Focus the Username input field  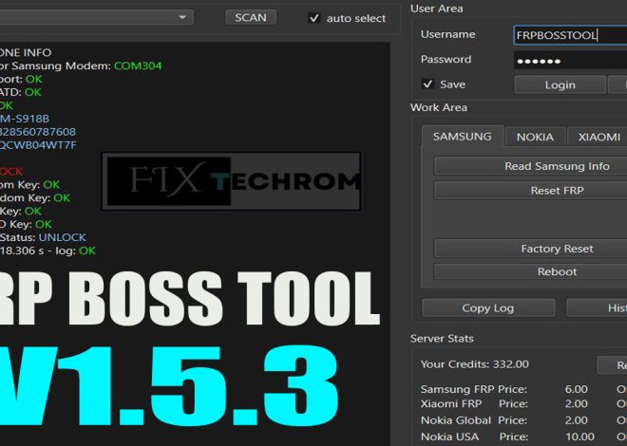(x=570, y=35)
